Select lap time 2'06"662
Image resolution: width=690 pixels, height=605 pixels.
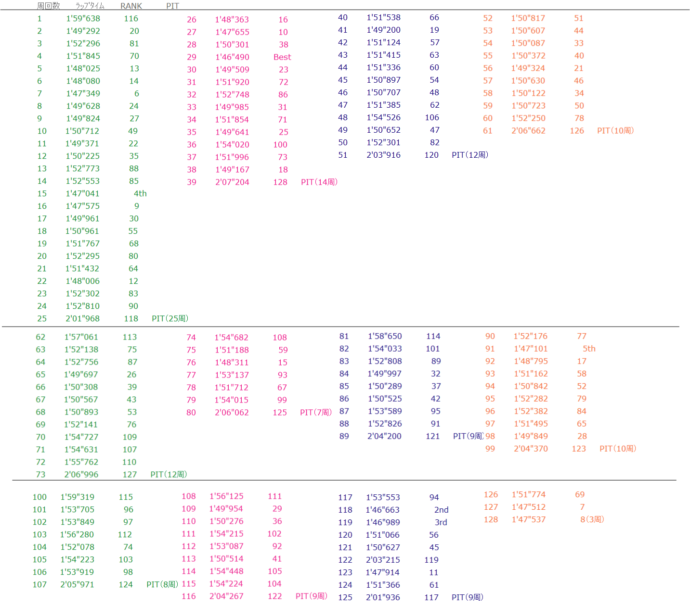point(528,130)
